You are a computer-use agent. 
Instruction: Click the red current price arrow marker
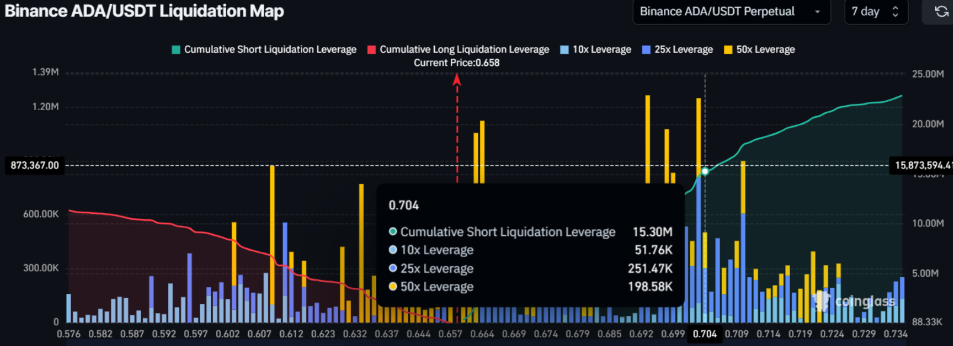pyautogui.click(x=457, y=79)
